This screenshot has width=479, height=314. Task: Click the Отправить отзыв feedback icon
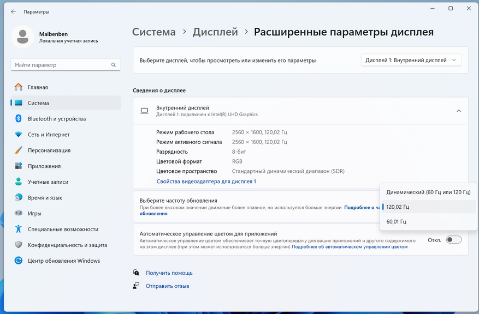[136, 286]
